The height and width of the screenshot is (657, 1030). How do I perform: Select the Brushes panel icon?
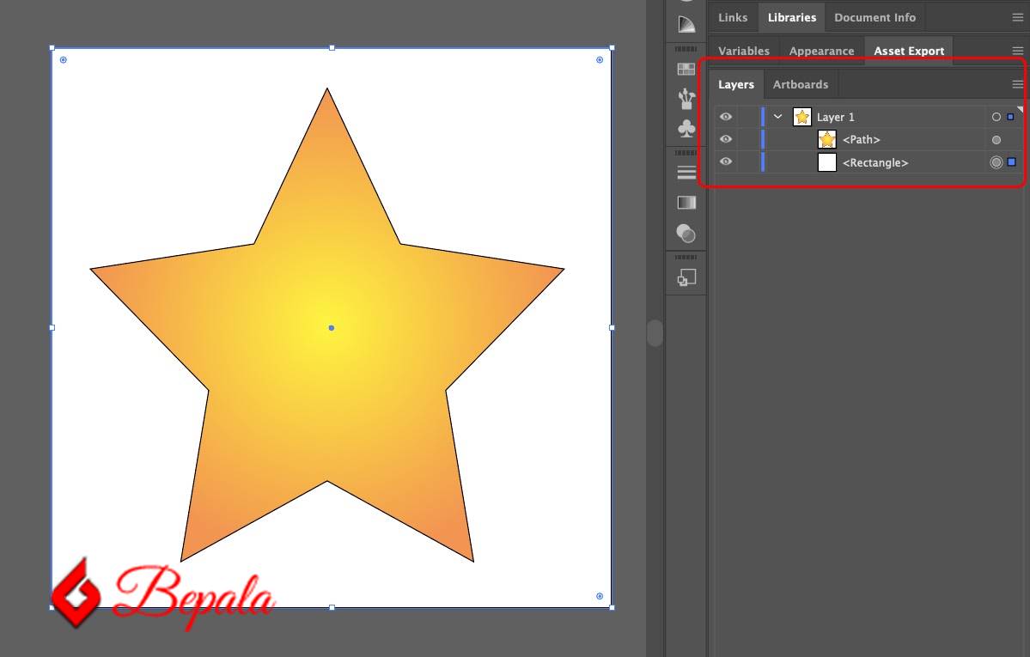(686, 97)
